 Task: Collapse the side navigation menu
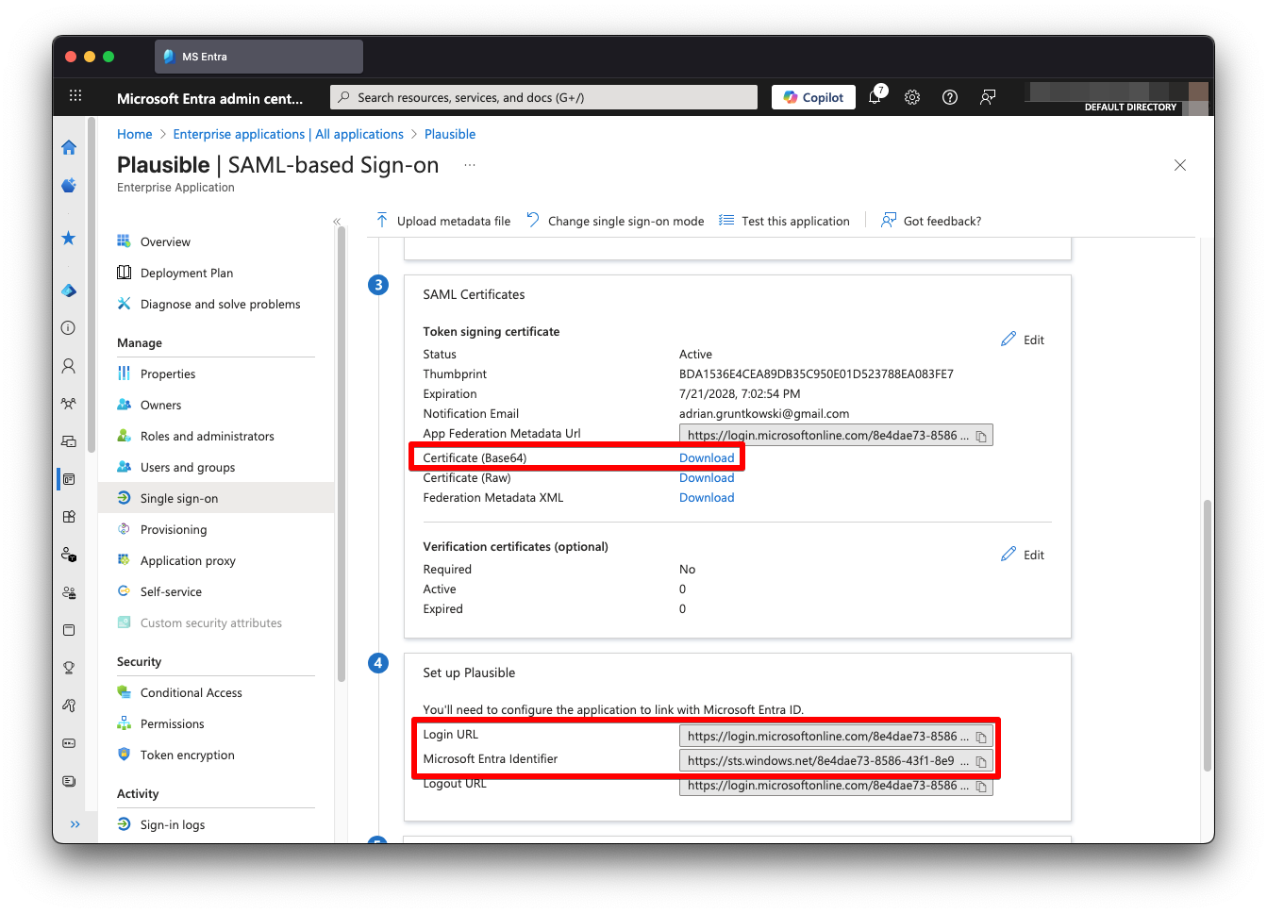pos(337,222)
